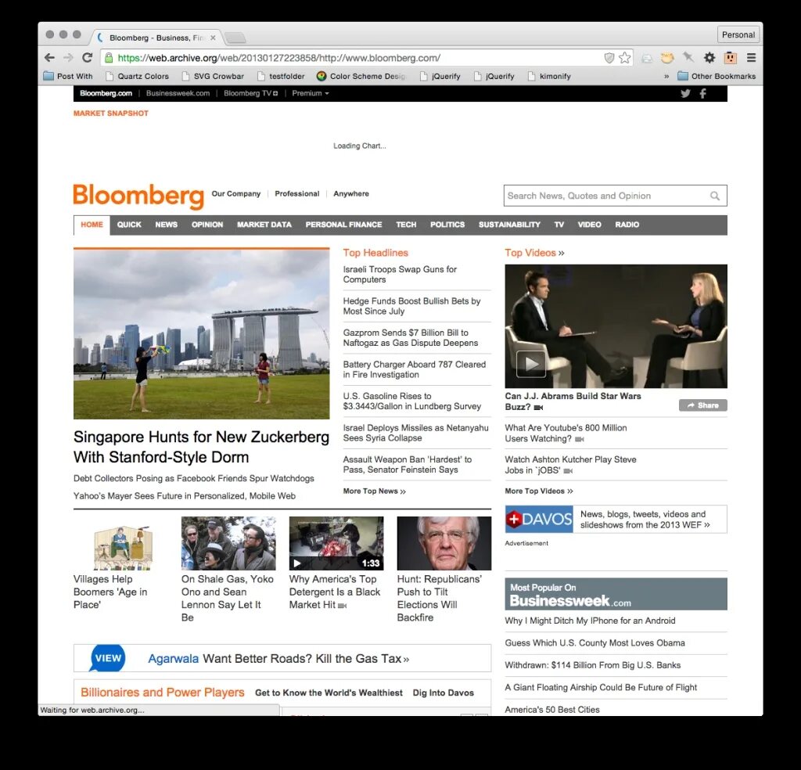Open the Post With bookmarks folder

point(68,76)
